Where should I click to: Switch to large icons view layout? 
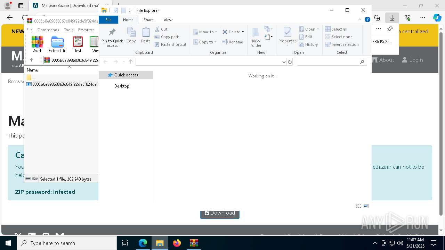pyautogui.click(x=366, y=206)
